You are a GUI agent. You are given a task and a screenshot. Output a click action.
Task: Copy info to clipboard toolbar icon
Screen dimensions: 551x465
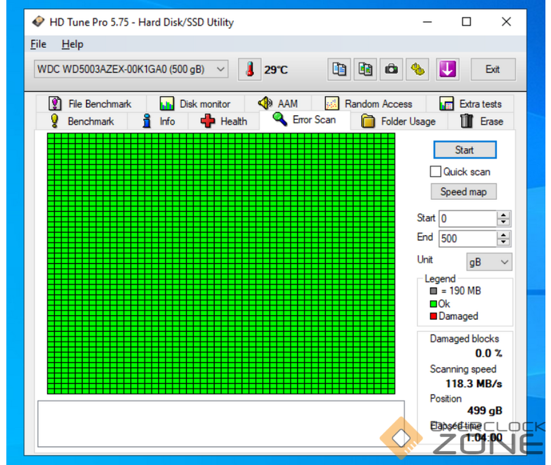click(339, 69)
